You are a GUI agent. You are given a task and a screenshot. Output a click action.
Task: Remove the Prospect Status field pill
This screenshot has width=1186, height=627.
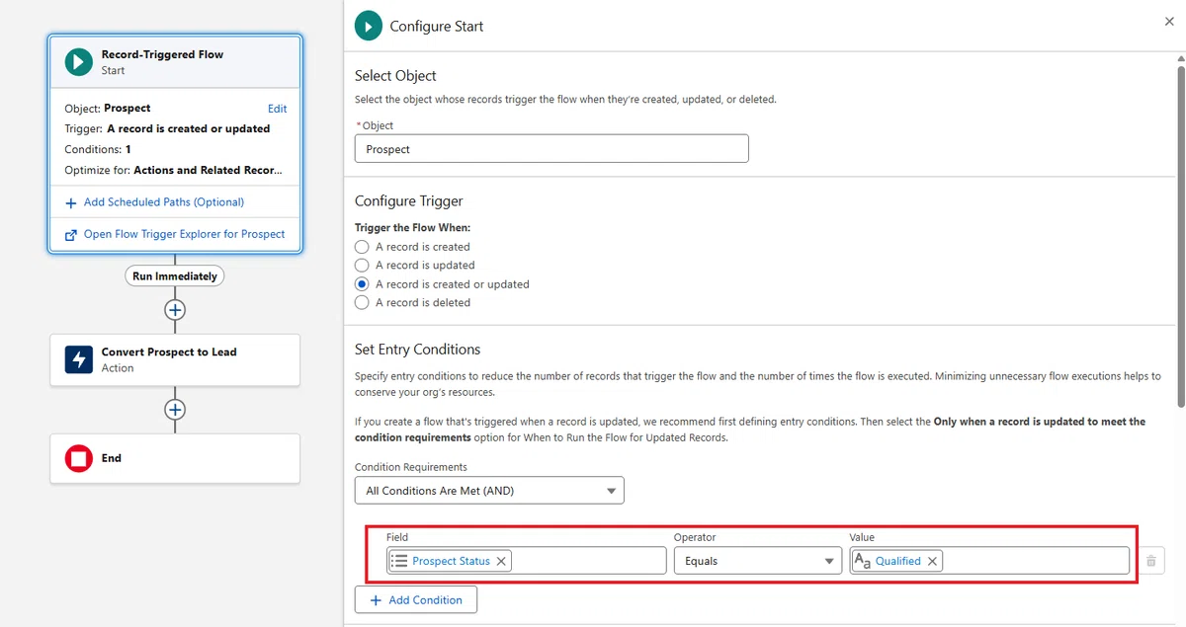tap(501, 561)
